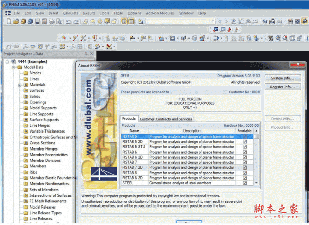Click the products list scroll-down arrow

pyautogui.click(x=256, y=183)
